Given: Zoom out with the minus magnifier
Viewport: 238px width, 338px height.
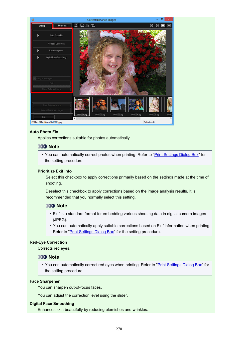Looking at the screenshot, I should click(x=157, y=26).
